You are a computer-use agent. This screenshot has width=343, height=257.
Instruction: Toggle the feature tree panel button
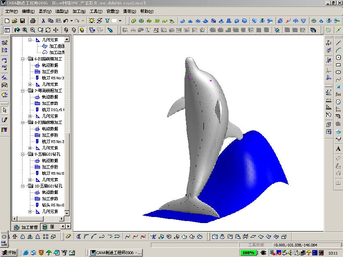(7, 30)
